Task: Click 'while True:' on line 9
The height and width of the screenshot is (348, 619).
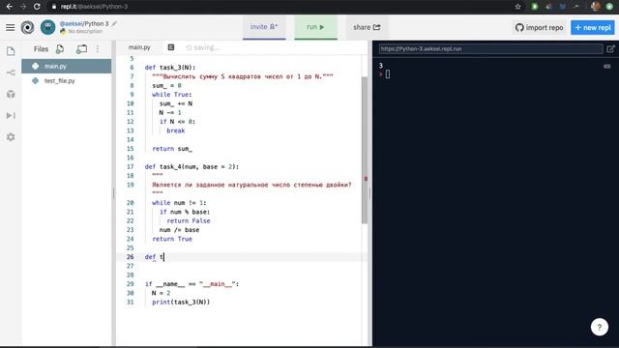Action: (x=172, y=95)
